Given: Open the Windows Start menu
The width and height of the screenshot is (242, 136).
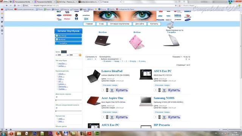Looking at the screenshot, I should point(3,133).
